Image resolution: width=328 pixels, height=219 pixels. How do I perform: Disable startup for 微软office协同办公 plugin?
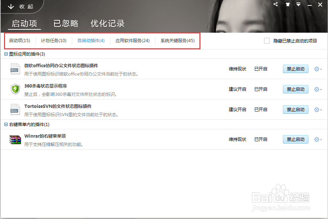point(296,69)
